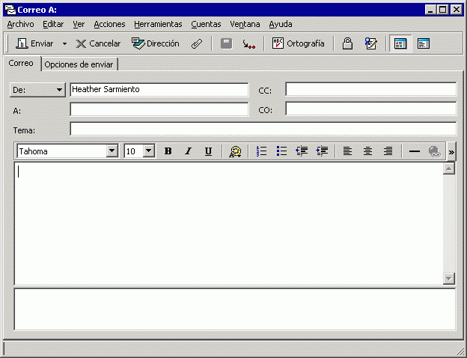Center align the text
This screenshot has height=358, width=467.
coord(367,151)
